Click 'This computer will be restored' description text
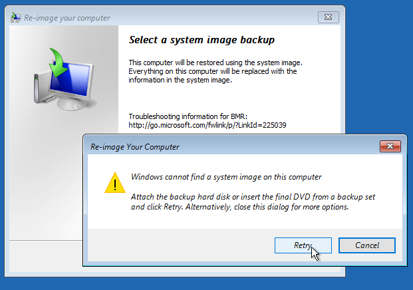The width and height of the screenshot is (413, 290). click(x=215, y=71)
